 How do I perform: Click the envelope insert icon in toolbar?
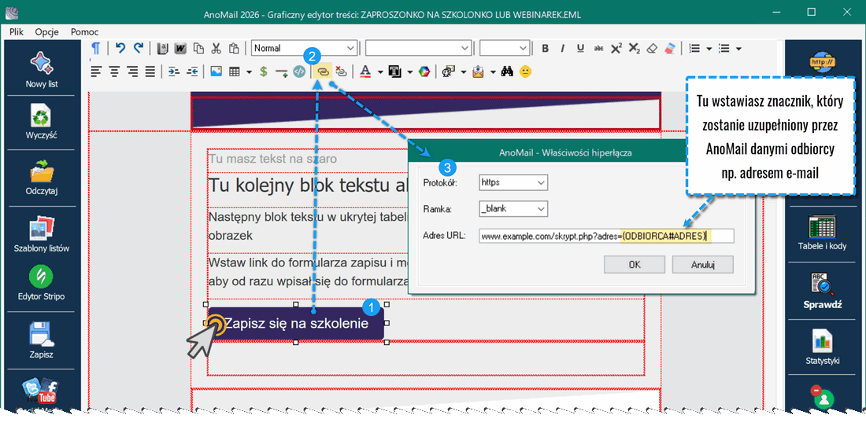478,72
